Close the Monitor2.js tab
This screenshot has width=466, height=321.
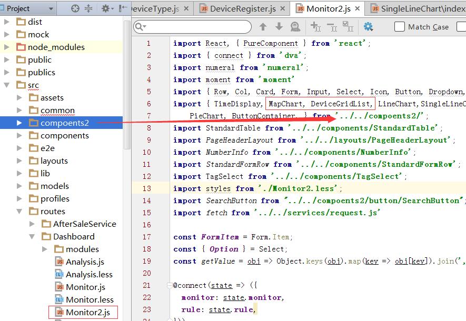[x=358, y=8]
